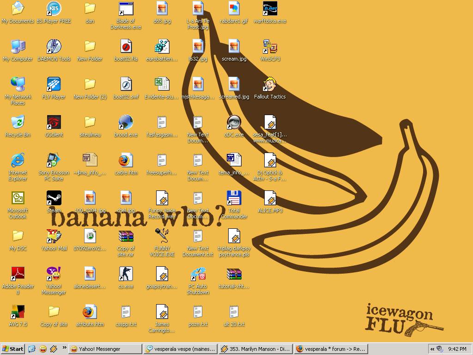
Task: Expand the Quick Launch overflow chevron
Action: tap(64, 349)
